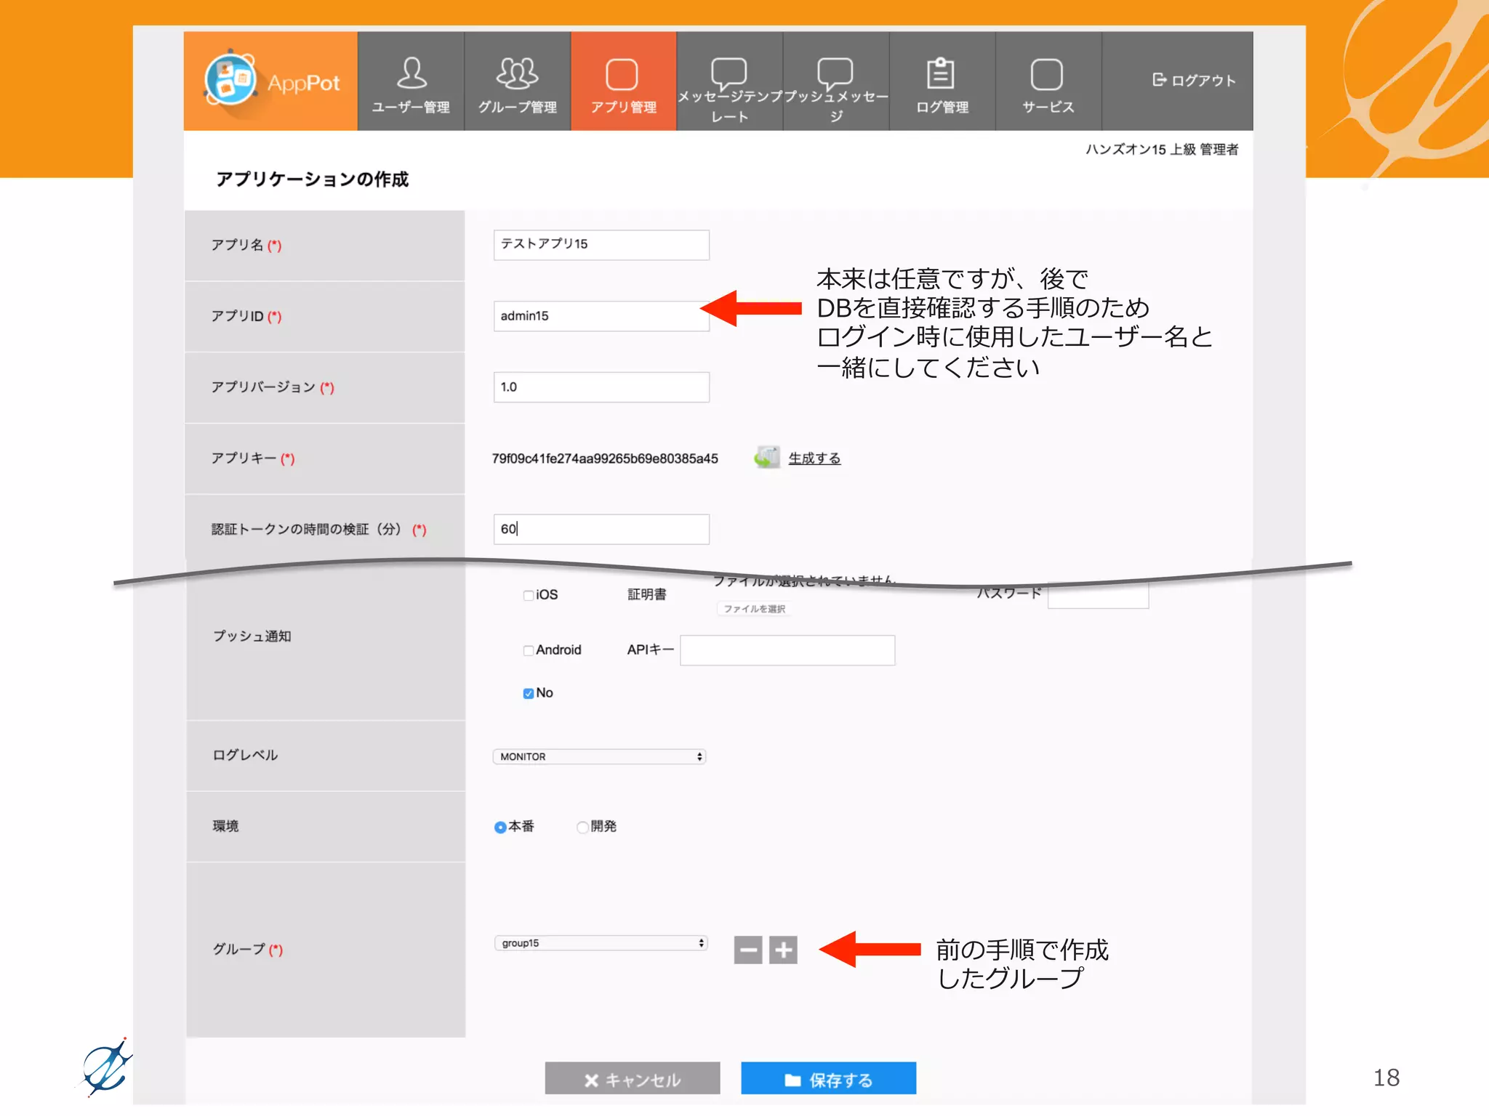The height and width of the screenshot is (1116, 1489).
Task: Open プッシュメッセージ tab
Action: point(836,81)
